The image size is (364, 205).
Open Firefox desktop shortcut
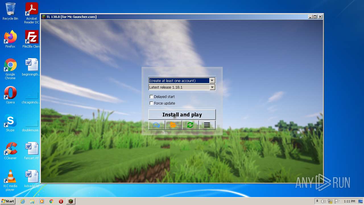[x=10, y=39]
